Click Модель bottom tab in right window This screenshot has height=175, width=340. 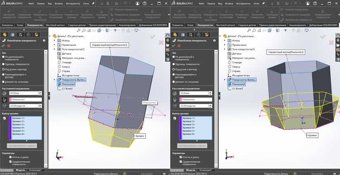pyautogui.click(x=190, y=170)
